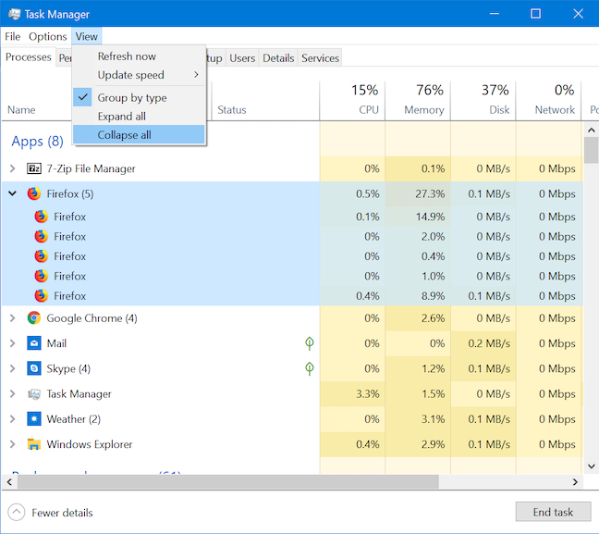599x534 pixels.
Task: Click the scroll down arrow of the process list
Action: point(591,466)
